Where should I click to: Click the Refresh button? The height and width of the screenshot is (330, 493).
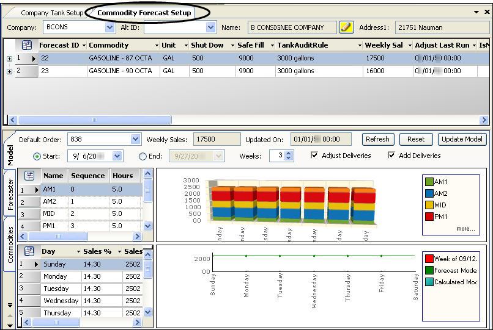[x=377, y=139]
